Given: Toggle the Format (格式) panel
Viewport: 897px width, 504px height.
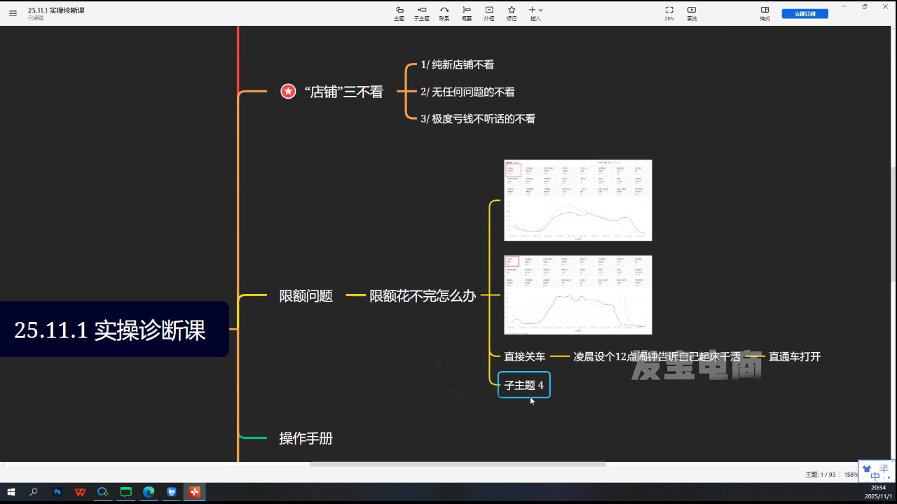Looking at the screenshot, I should [765, 13].
